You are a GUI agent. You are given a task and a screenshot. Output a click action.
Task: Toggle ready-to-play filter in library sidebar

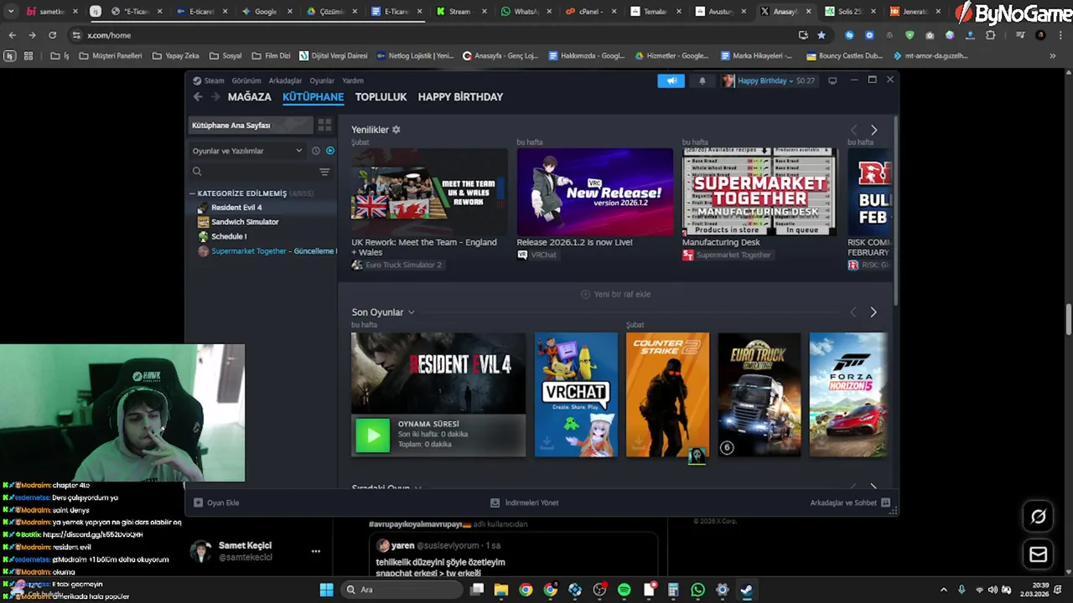point(330,151)
